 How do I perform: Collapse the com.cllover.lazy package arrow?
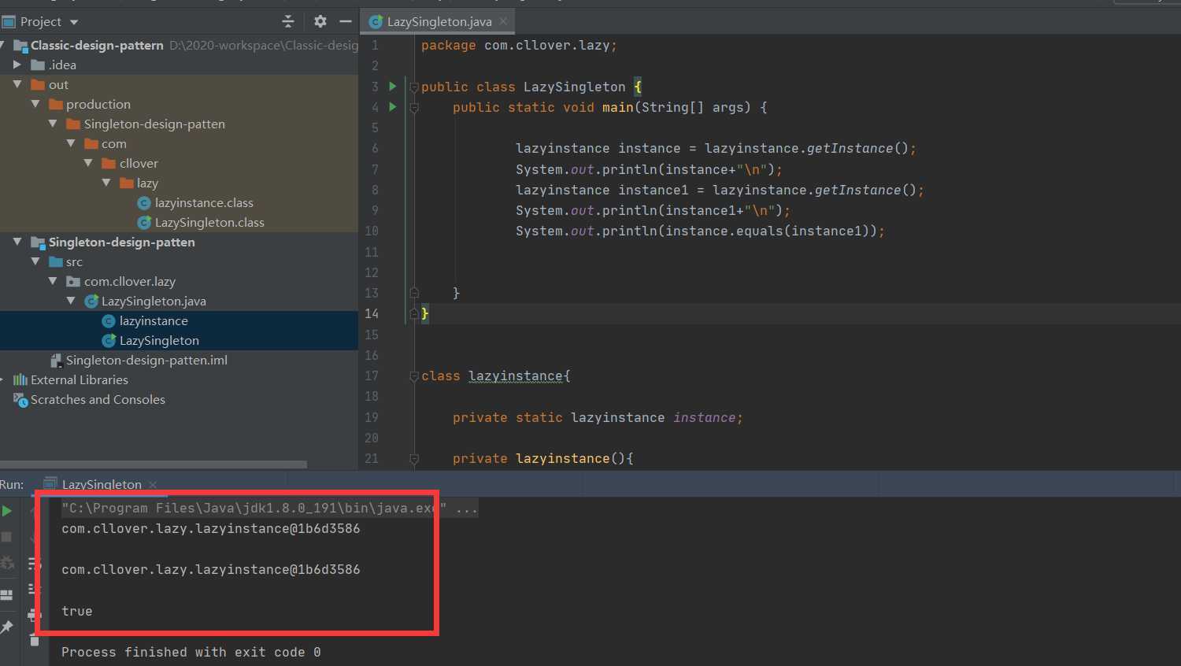[x=54, y=281]
